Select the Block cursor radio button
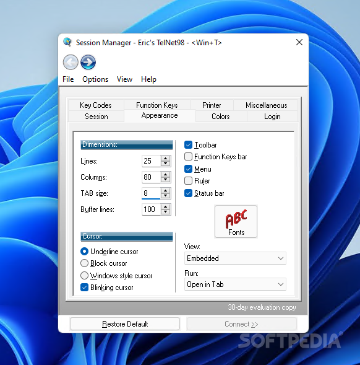Image resolution: width=360 pixels, height=365 pixels. pyautogui.click(x=84, y=263)
